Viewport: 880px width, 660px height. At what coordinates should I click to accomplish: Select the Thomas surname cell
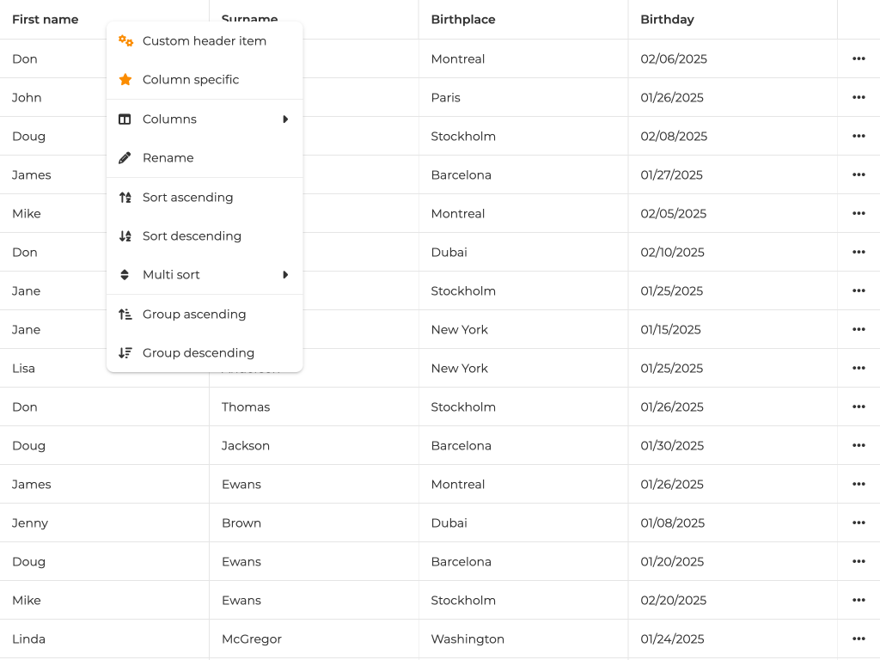pyautogui.click(x=246, y=406)
